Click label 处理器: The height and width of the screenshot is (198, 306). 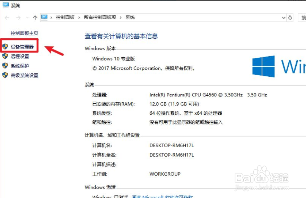(x=99, y=95)
